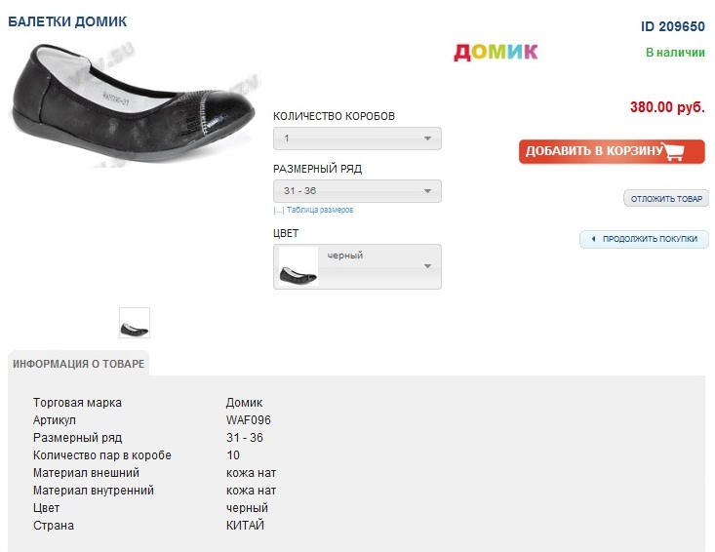Click the left arrow icon beside Продолжить покупки

(x=593, y=239)
